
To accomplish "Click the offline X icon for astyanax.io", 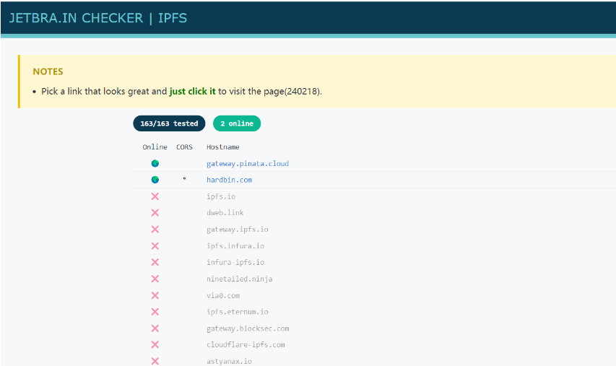I will tap(155, 361).
